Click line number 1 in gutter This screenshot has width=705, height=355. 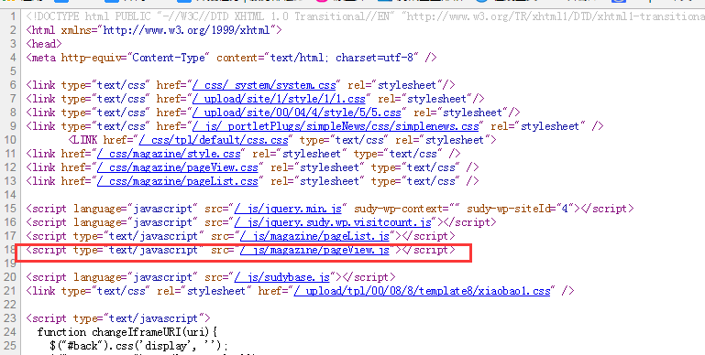[x=13, y=16]
